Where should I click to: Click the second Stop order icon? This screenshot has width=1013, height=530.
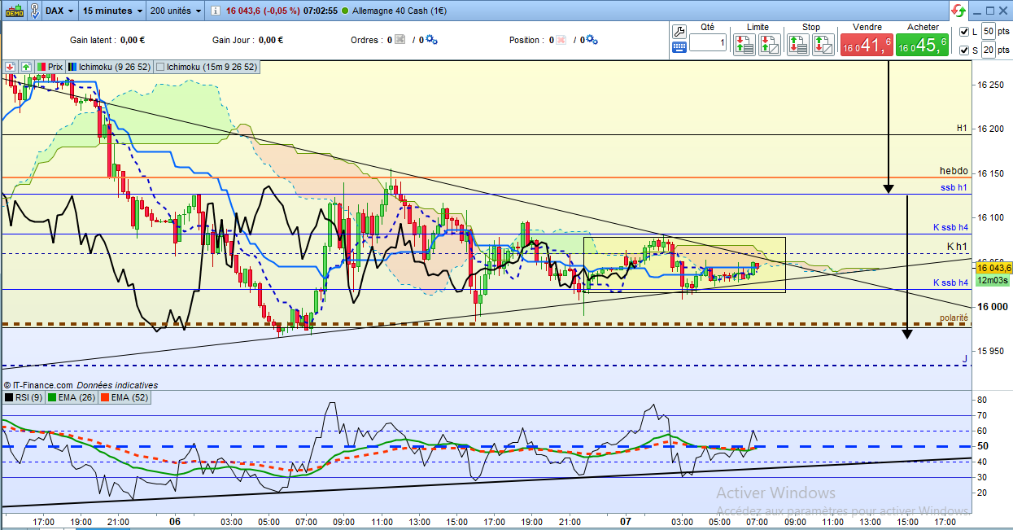[823, 44]
